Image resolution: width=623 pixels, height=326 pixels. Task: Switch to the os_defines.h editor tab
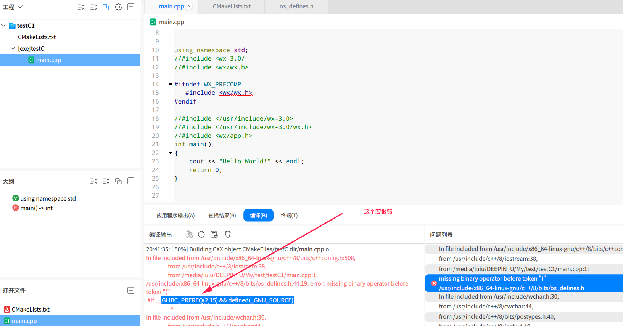point(296,6)
